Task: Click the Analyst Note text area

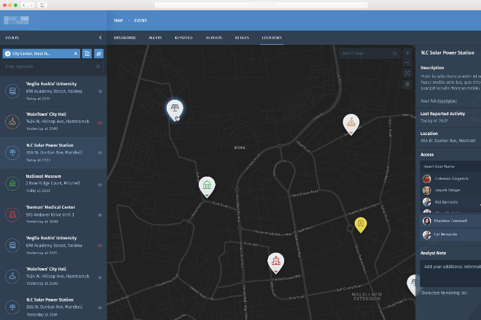Action: tap(450, 273)
